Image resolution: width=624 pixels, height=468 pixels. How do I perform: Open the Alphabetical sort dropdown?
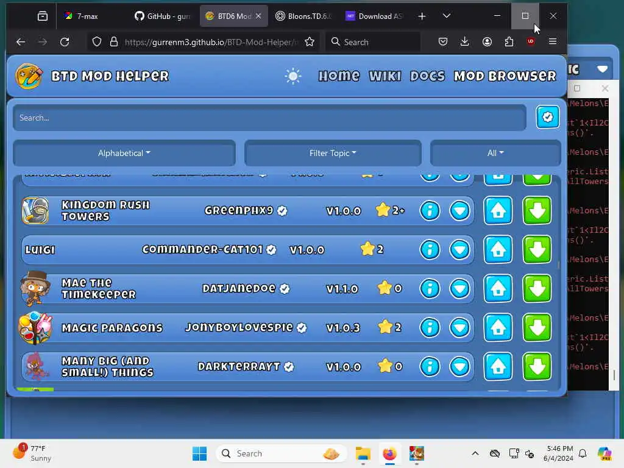124,153
